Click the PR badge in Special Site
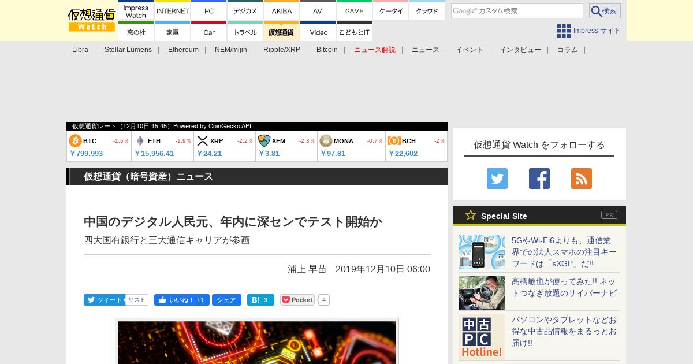The width and height of the screenshot is (693, 364). click(x=609, y=215)
